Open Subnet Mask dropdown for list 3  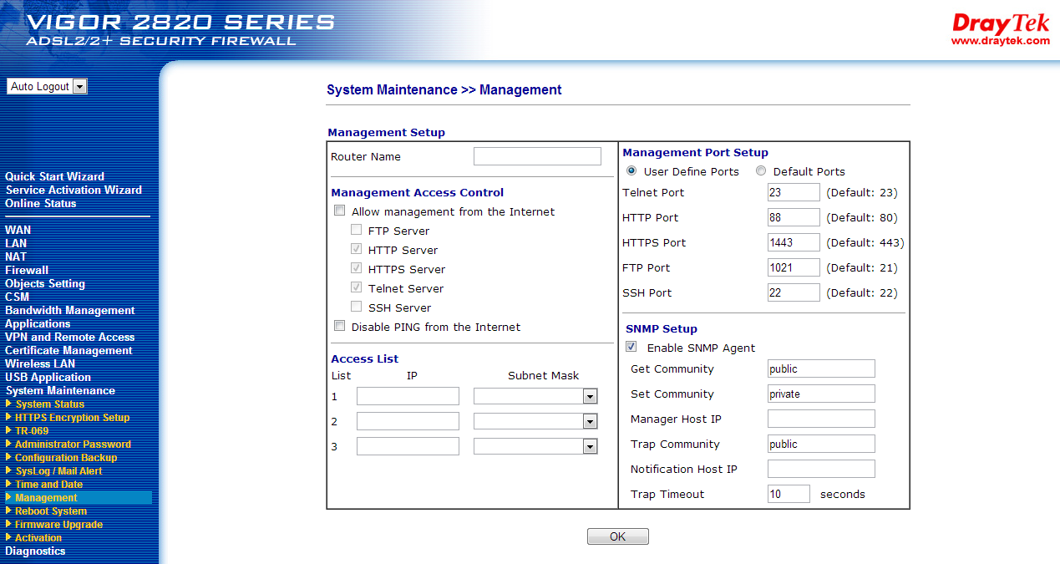point(535,446)
